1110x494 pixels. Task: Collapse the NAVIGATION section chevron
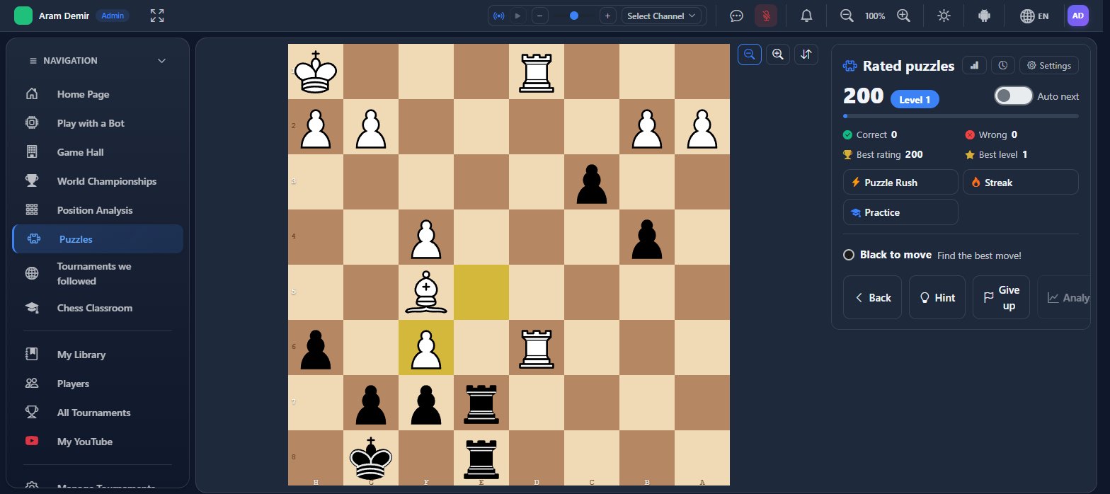162,61
